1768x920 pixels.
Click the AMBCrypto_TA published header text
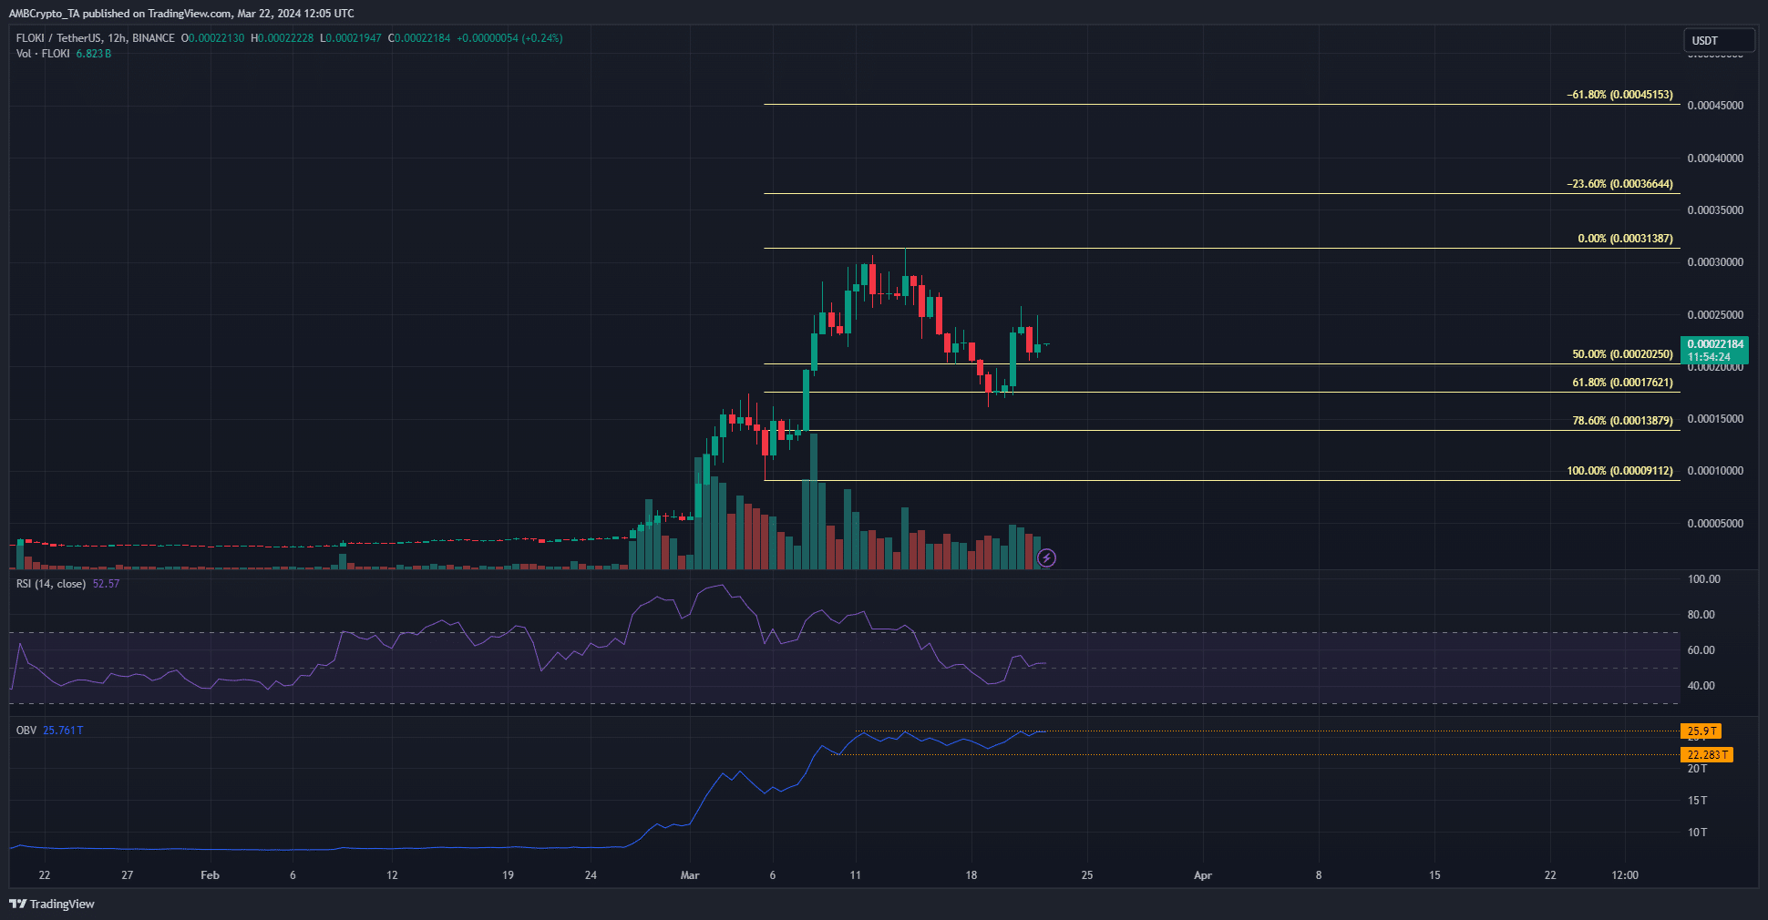tap(181, 14)
